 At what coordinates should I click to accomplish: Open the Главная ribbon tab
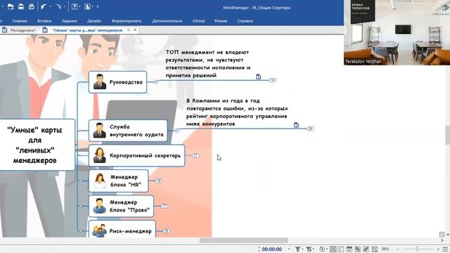tap(20, 21)
